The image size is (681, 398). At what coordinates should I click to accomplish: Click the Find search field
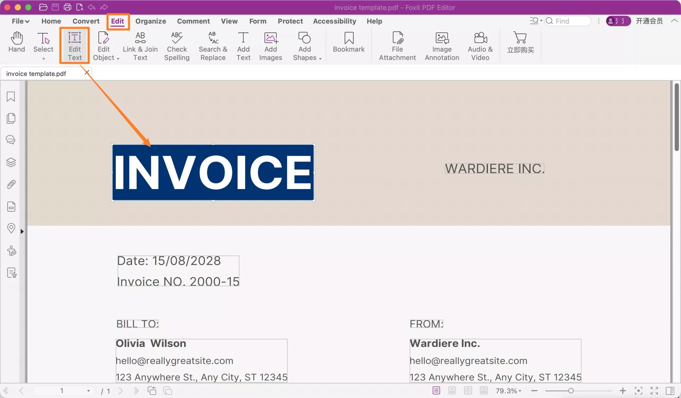[x=568, y=21]
